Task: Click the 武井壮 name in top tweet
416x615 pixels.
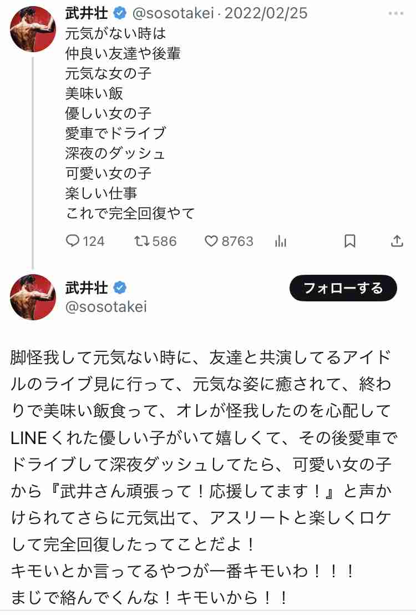Action: (x=87, y=13)
